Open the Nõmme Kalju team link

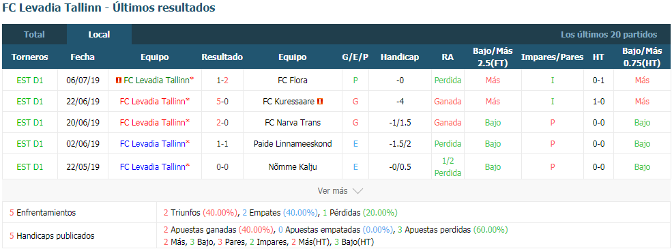[293, 167]
